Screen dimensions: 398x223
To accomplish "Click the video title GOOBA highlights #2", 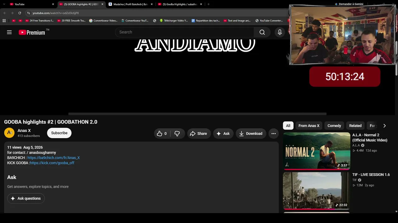I will (x=51, y=122).
